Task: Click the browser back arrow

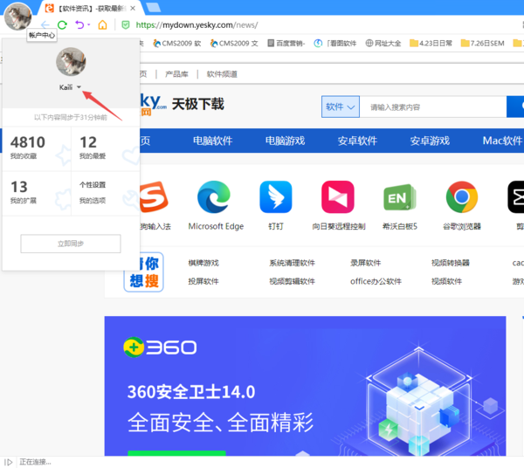Action: click(x=45, y=25)
